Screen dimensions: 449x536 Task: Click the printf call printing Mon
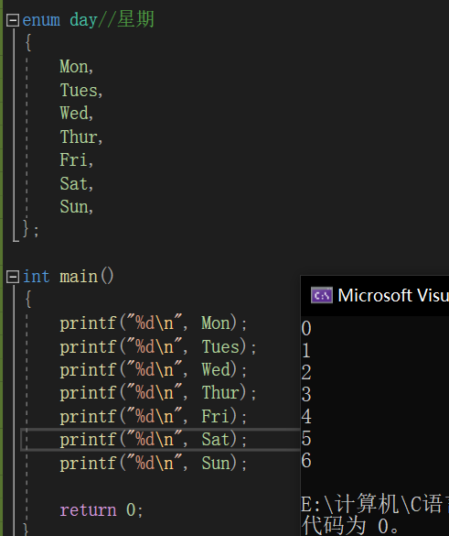click(x=153, y=323)
